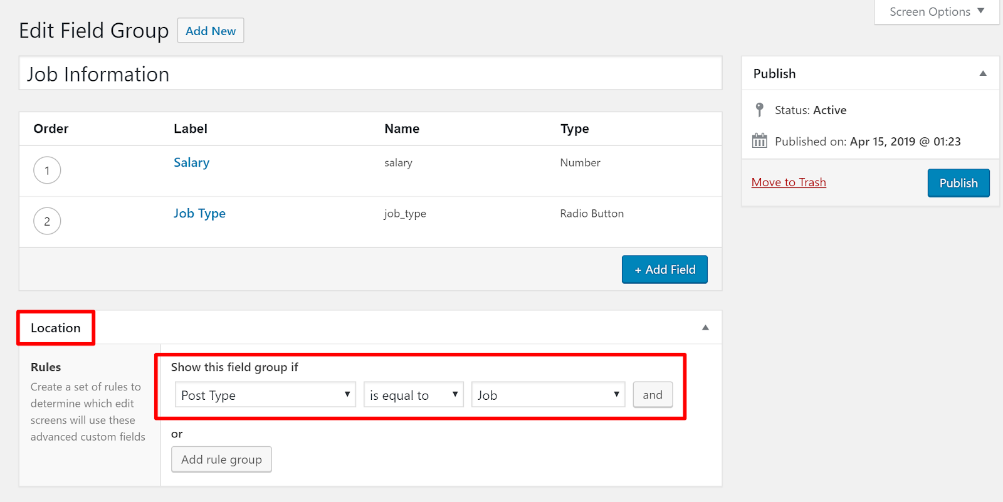Image resolution: width=1003 pixels, height=502 pixels.
Task: Click the Label column header
Action: [190, 128]
